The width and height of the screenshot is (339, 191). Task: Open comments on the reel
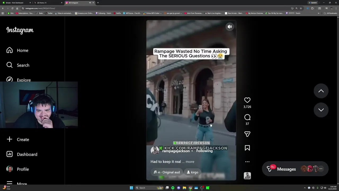247,117
